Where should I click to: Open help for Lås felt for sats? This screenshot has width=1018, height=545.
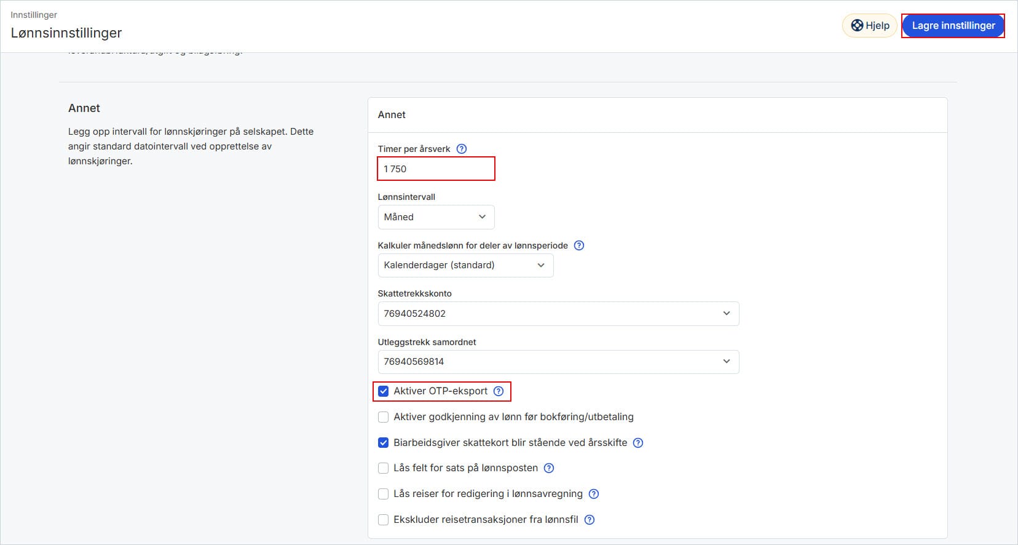point(549,468)
